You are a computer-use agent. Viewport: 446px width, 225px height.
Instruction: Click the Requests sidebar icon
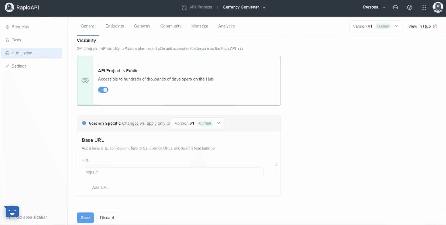[x=7, y=27]
